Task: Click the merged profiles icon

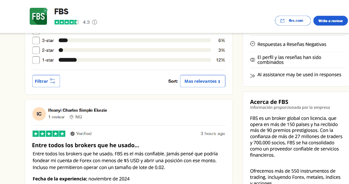Action: click(252, 60)
